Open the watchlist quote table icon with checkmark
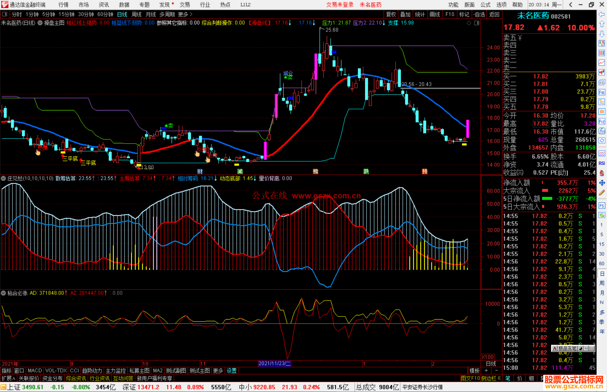607x392 pixels. point(602,43)
